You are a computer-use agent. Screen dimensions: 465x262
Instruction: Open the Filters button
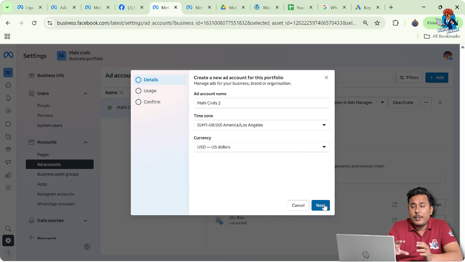[x=409, y=78]
